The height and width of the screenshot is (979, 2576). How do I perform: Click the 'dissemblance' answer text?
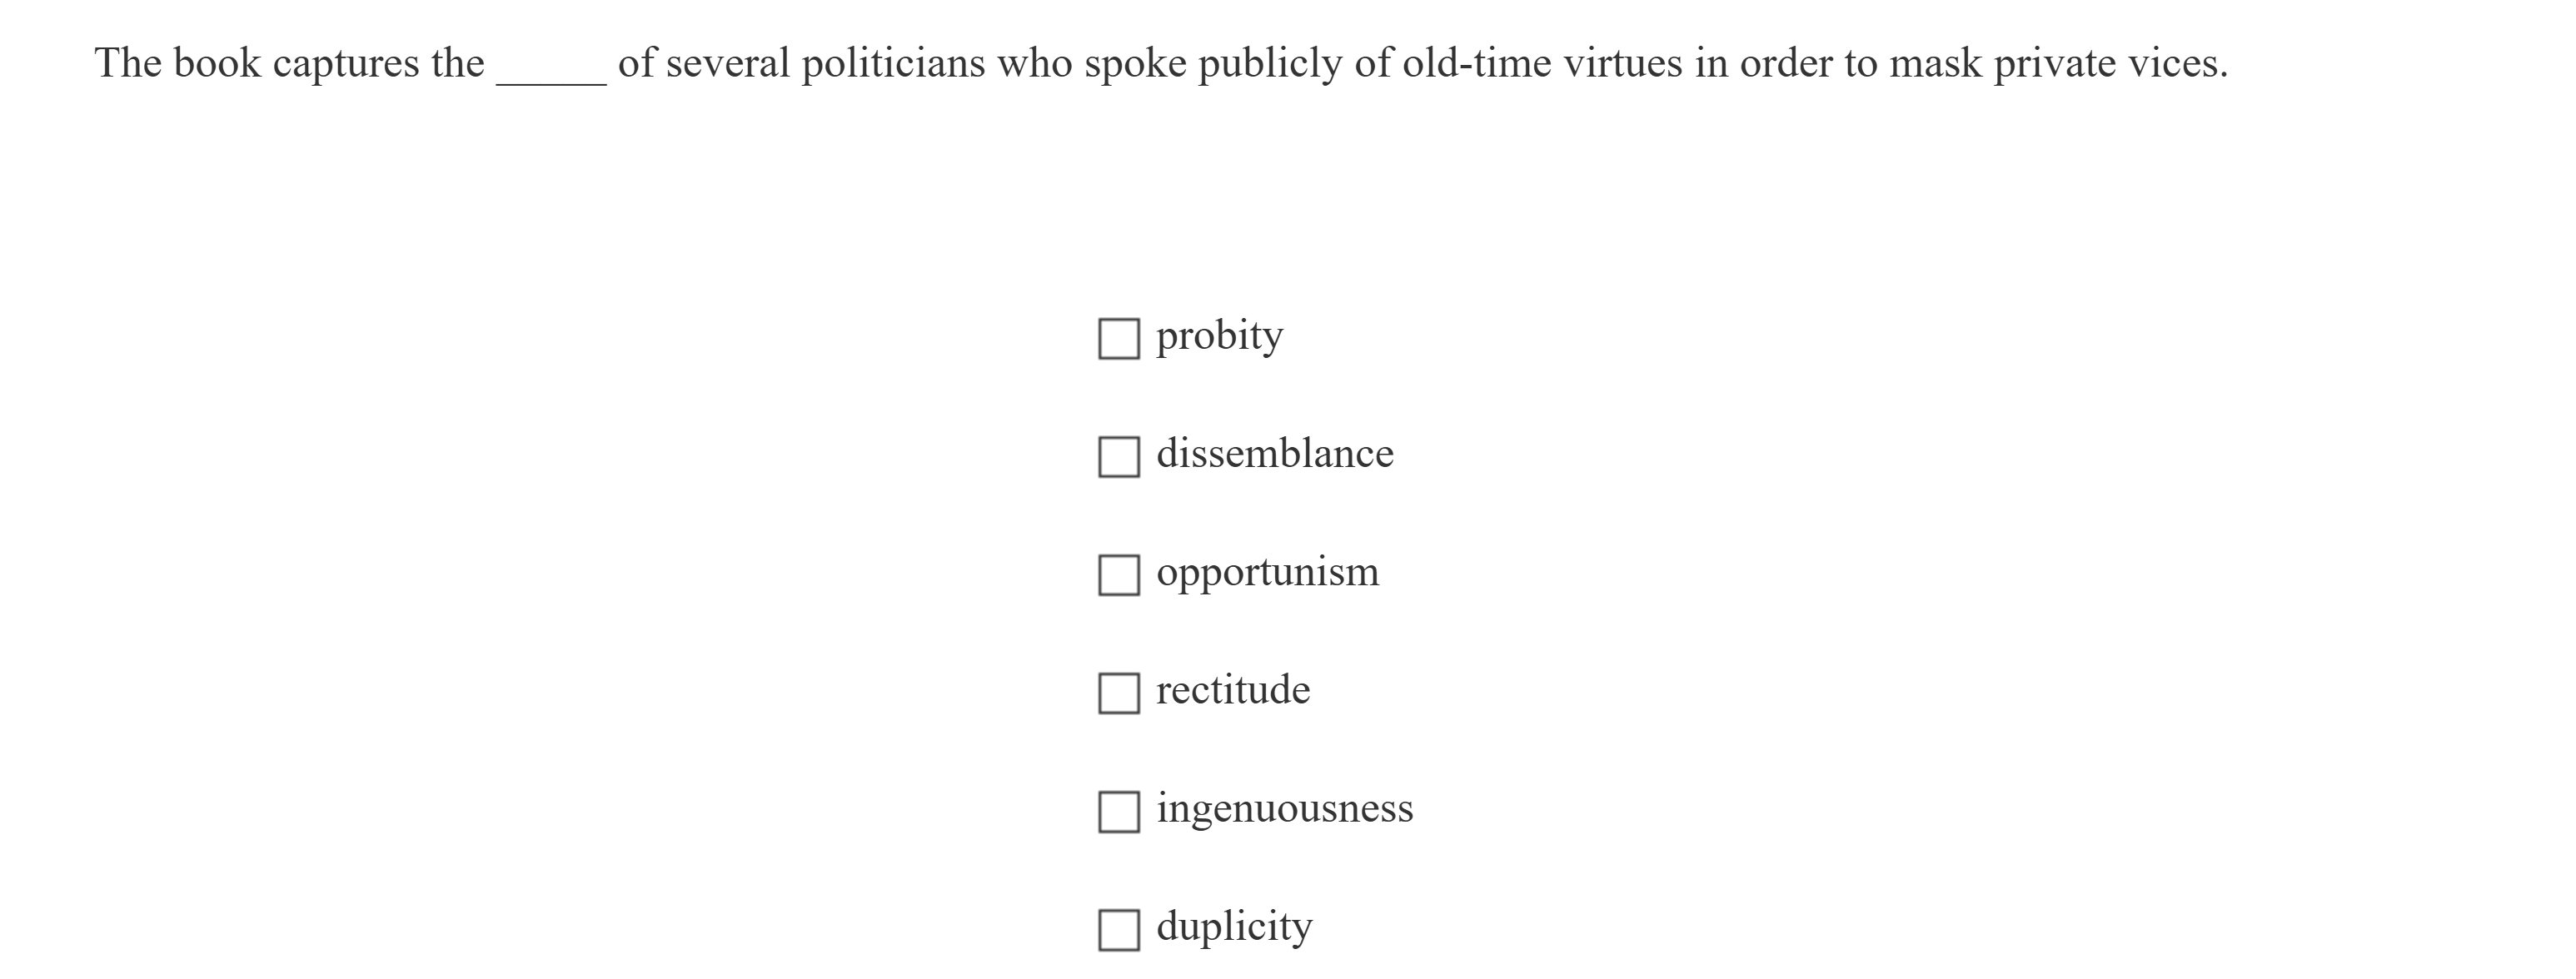click(1274, 454)
